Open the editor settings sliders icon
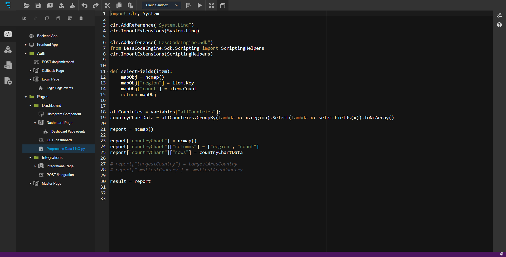Screen dimensions: 506x257 click(x=499, y=15)
